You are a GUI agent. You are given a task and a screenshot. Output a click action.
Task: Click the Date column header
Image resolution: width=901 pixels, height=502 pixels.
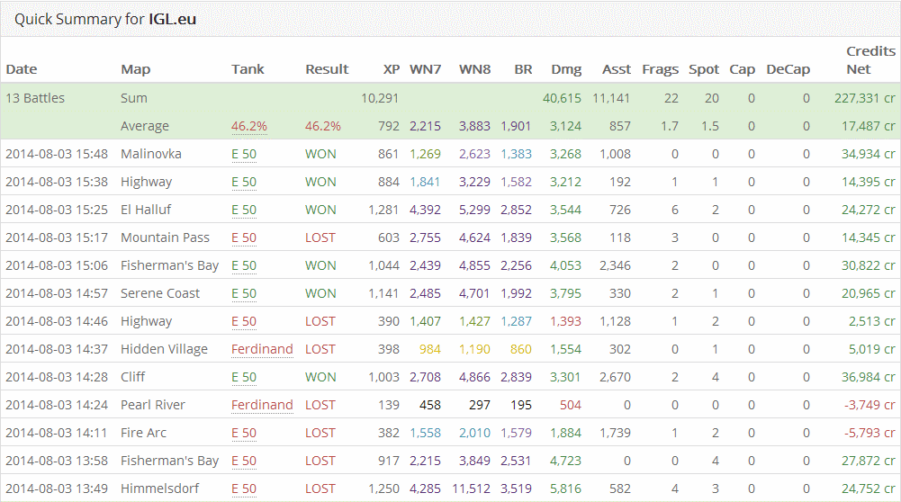22,69
